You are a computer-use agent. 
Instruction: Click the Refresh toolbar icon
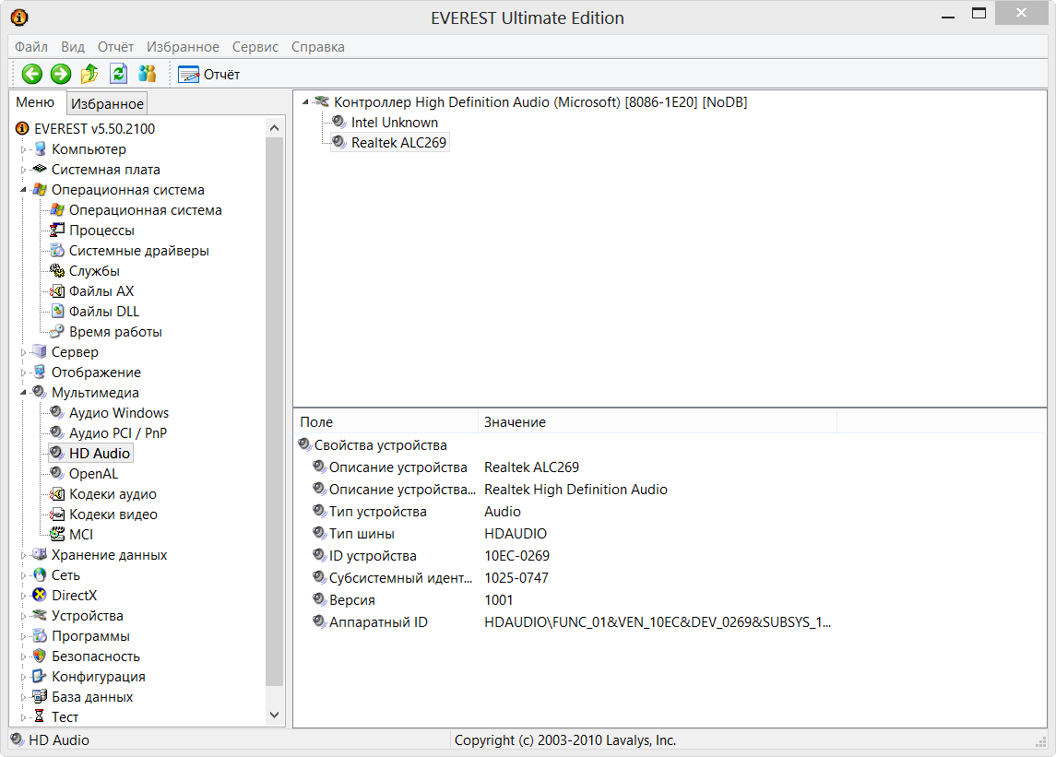point(118,74)
